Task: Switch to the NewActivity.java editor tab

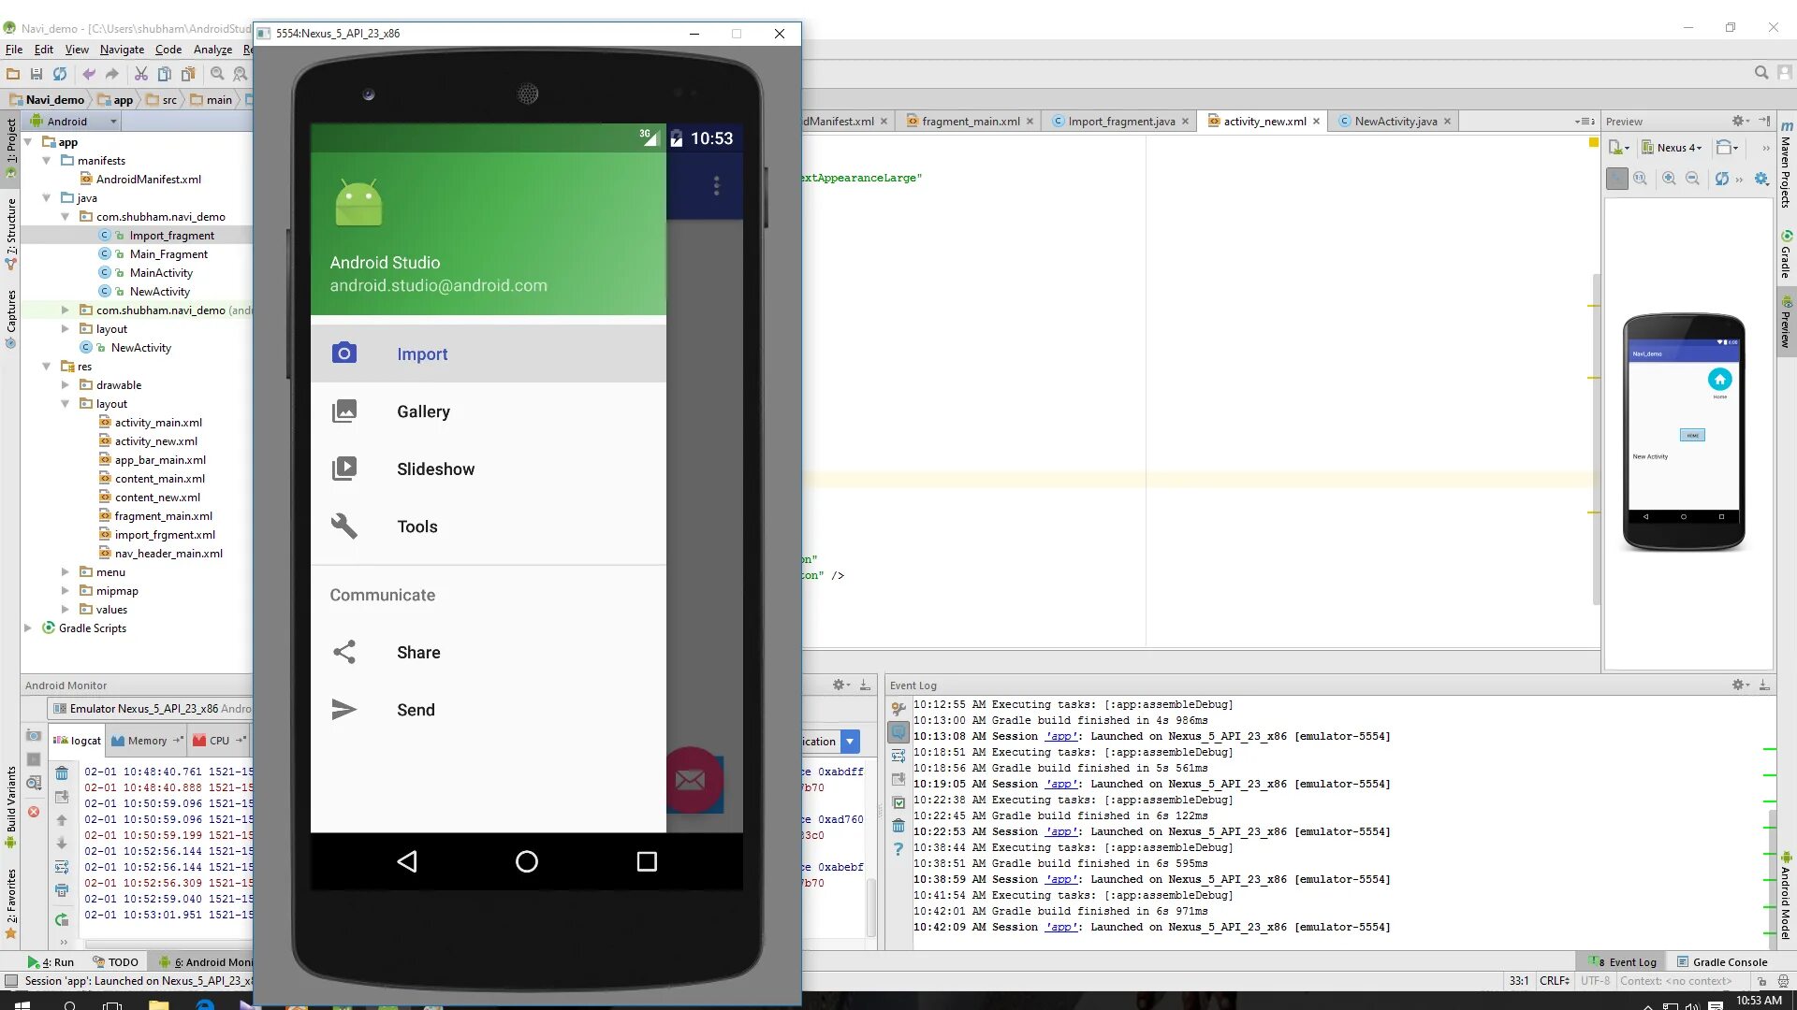Action: click(x=1395, y=122)
